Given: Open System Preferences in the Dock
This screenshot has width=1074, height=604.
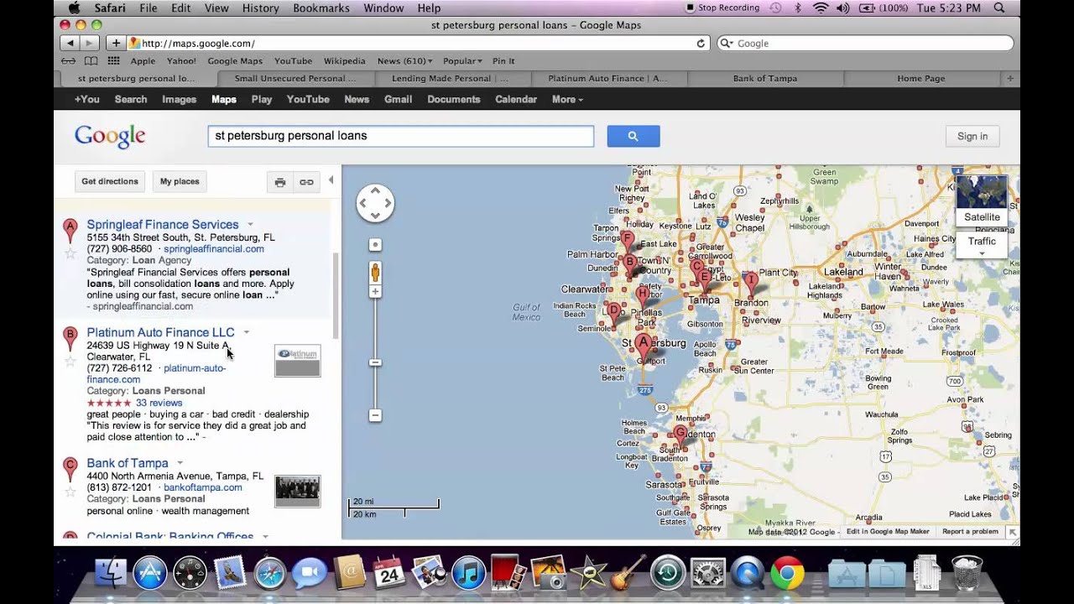Looking at the screenshot, I should pyautogui.click(x=707, y=573).
